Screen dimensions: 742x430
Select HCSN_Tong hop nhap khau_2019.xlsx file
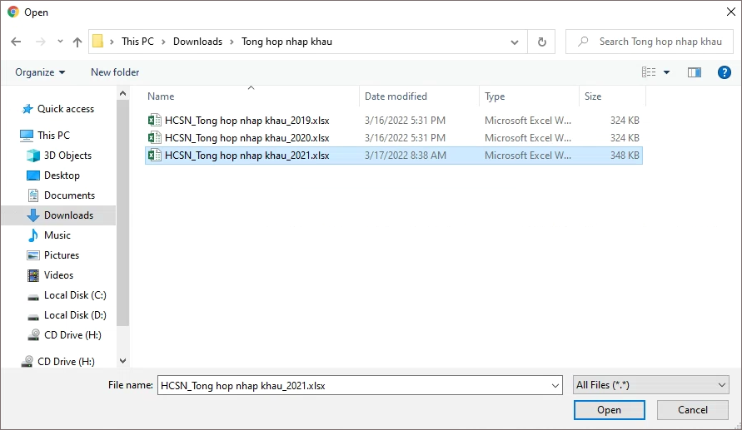click(247, 121)
